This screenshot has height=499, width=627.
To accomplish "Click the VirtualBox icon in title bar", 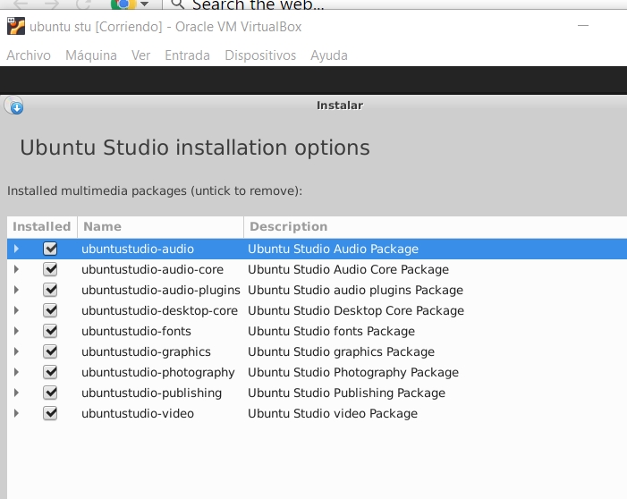I will pyautogui.click(x=15, y=27).
